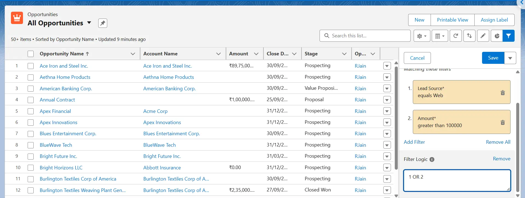Expand the Save button dropdown arrow

[510, 58]
